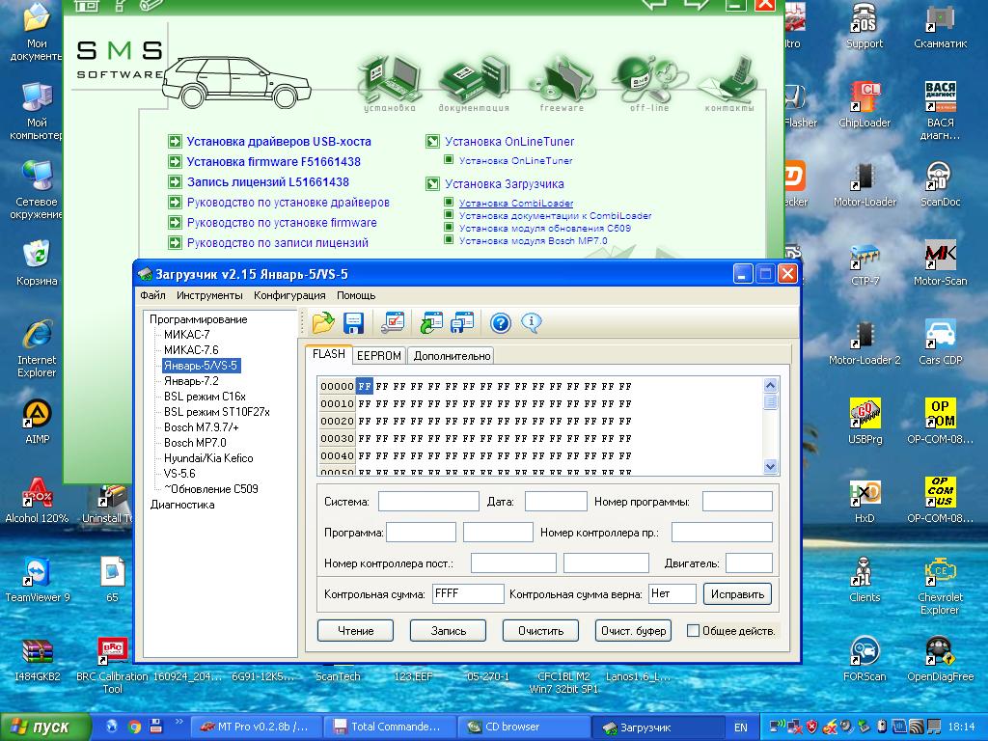Open BRC Calibration Tool desktop icon

tap(112, 665)
